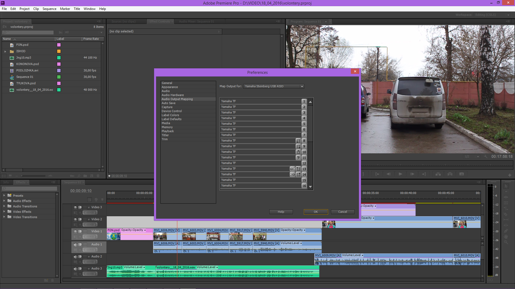Toggle the eye visibility of Video 3 track
This screenshot has height=289, width=515.
coord(75,207)
